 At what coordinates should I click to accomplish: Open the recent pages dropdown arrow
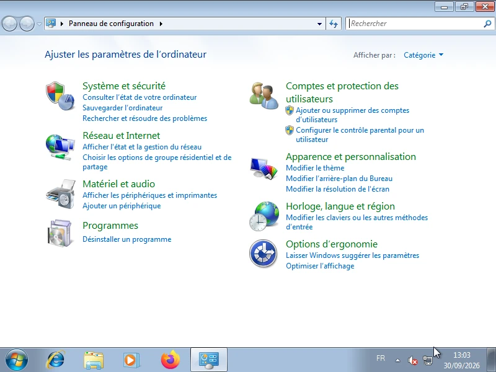coord(39,24)
